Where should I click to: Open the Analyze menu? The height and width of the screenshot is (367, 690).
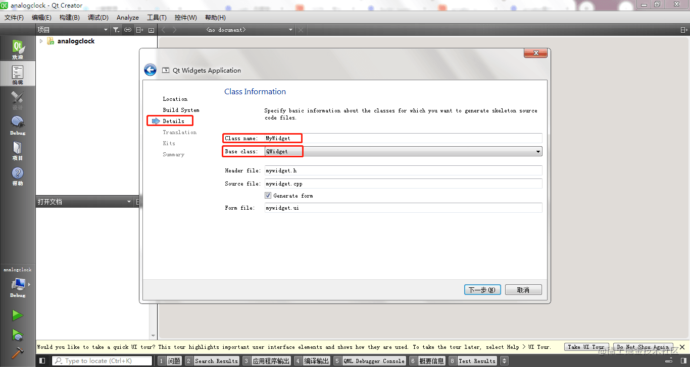click(128, 17)
